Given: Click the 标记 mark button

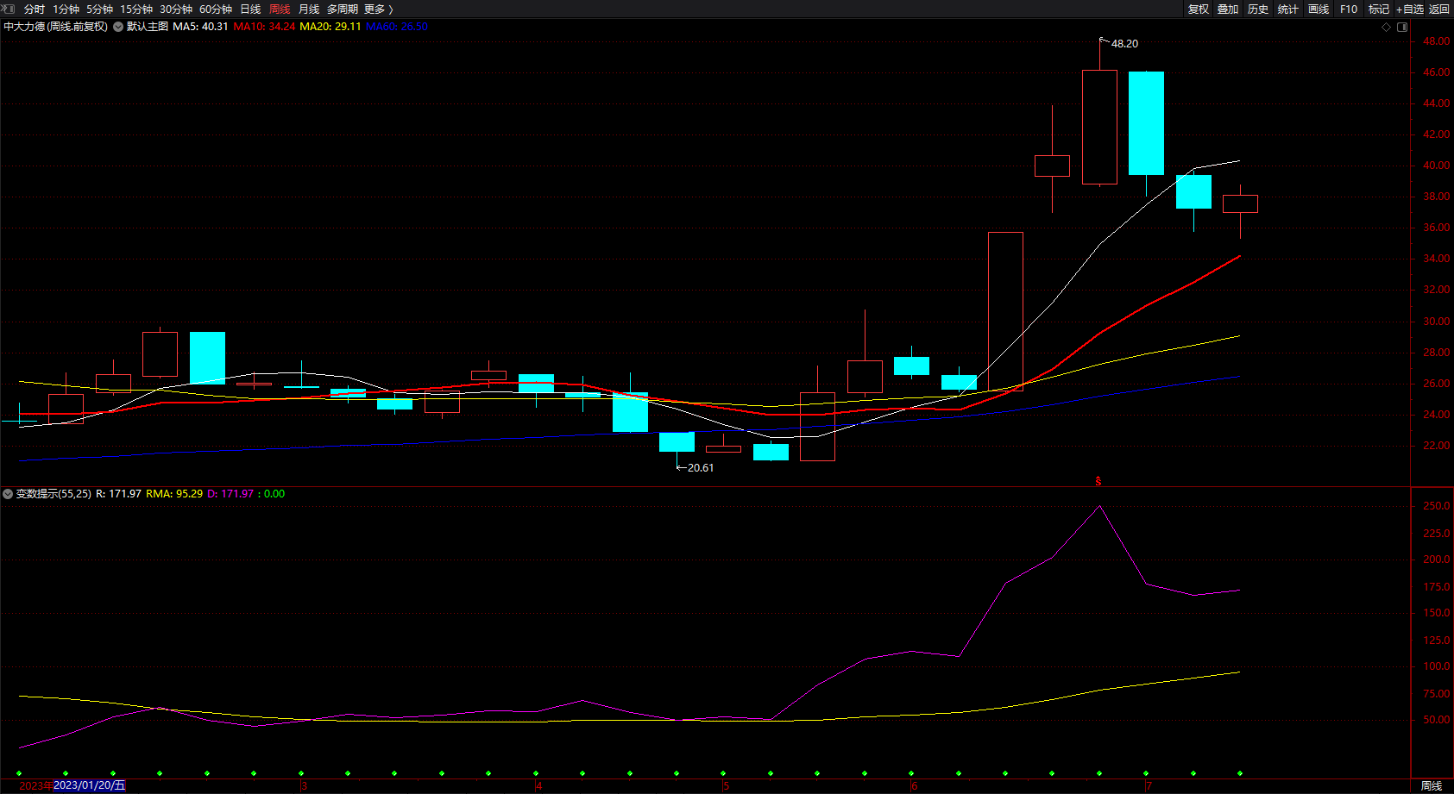Looking at the screenshot, I should [1379, 9].
